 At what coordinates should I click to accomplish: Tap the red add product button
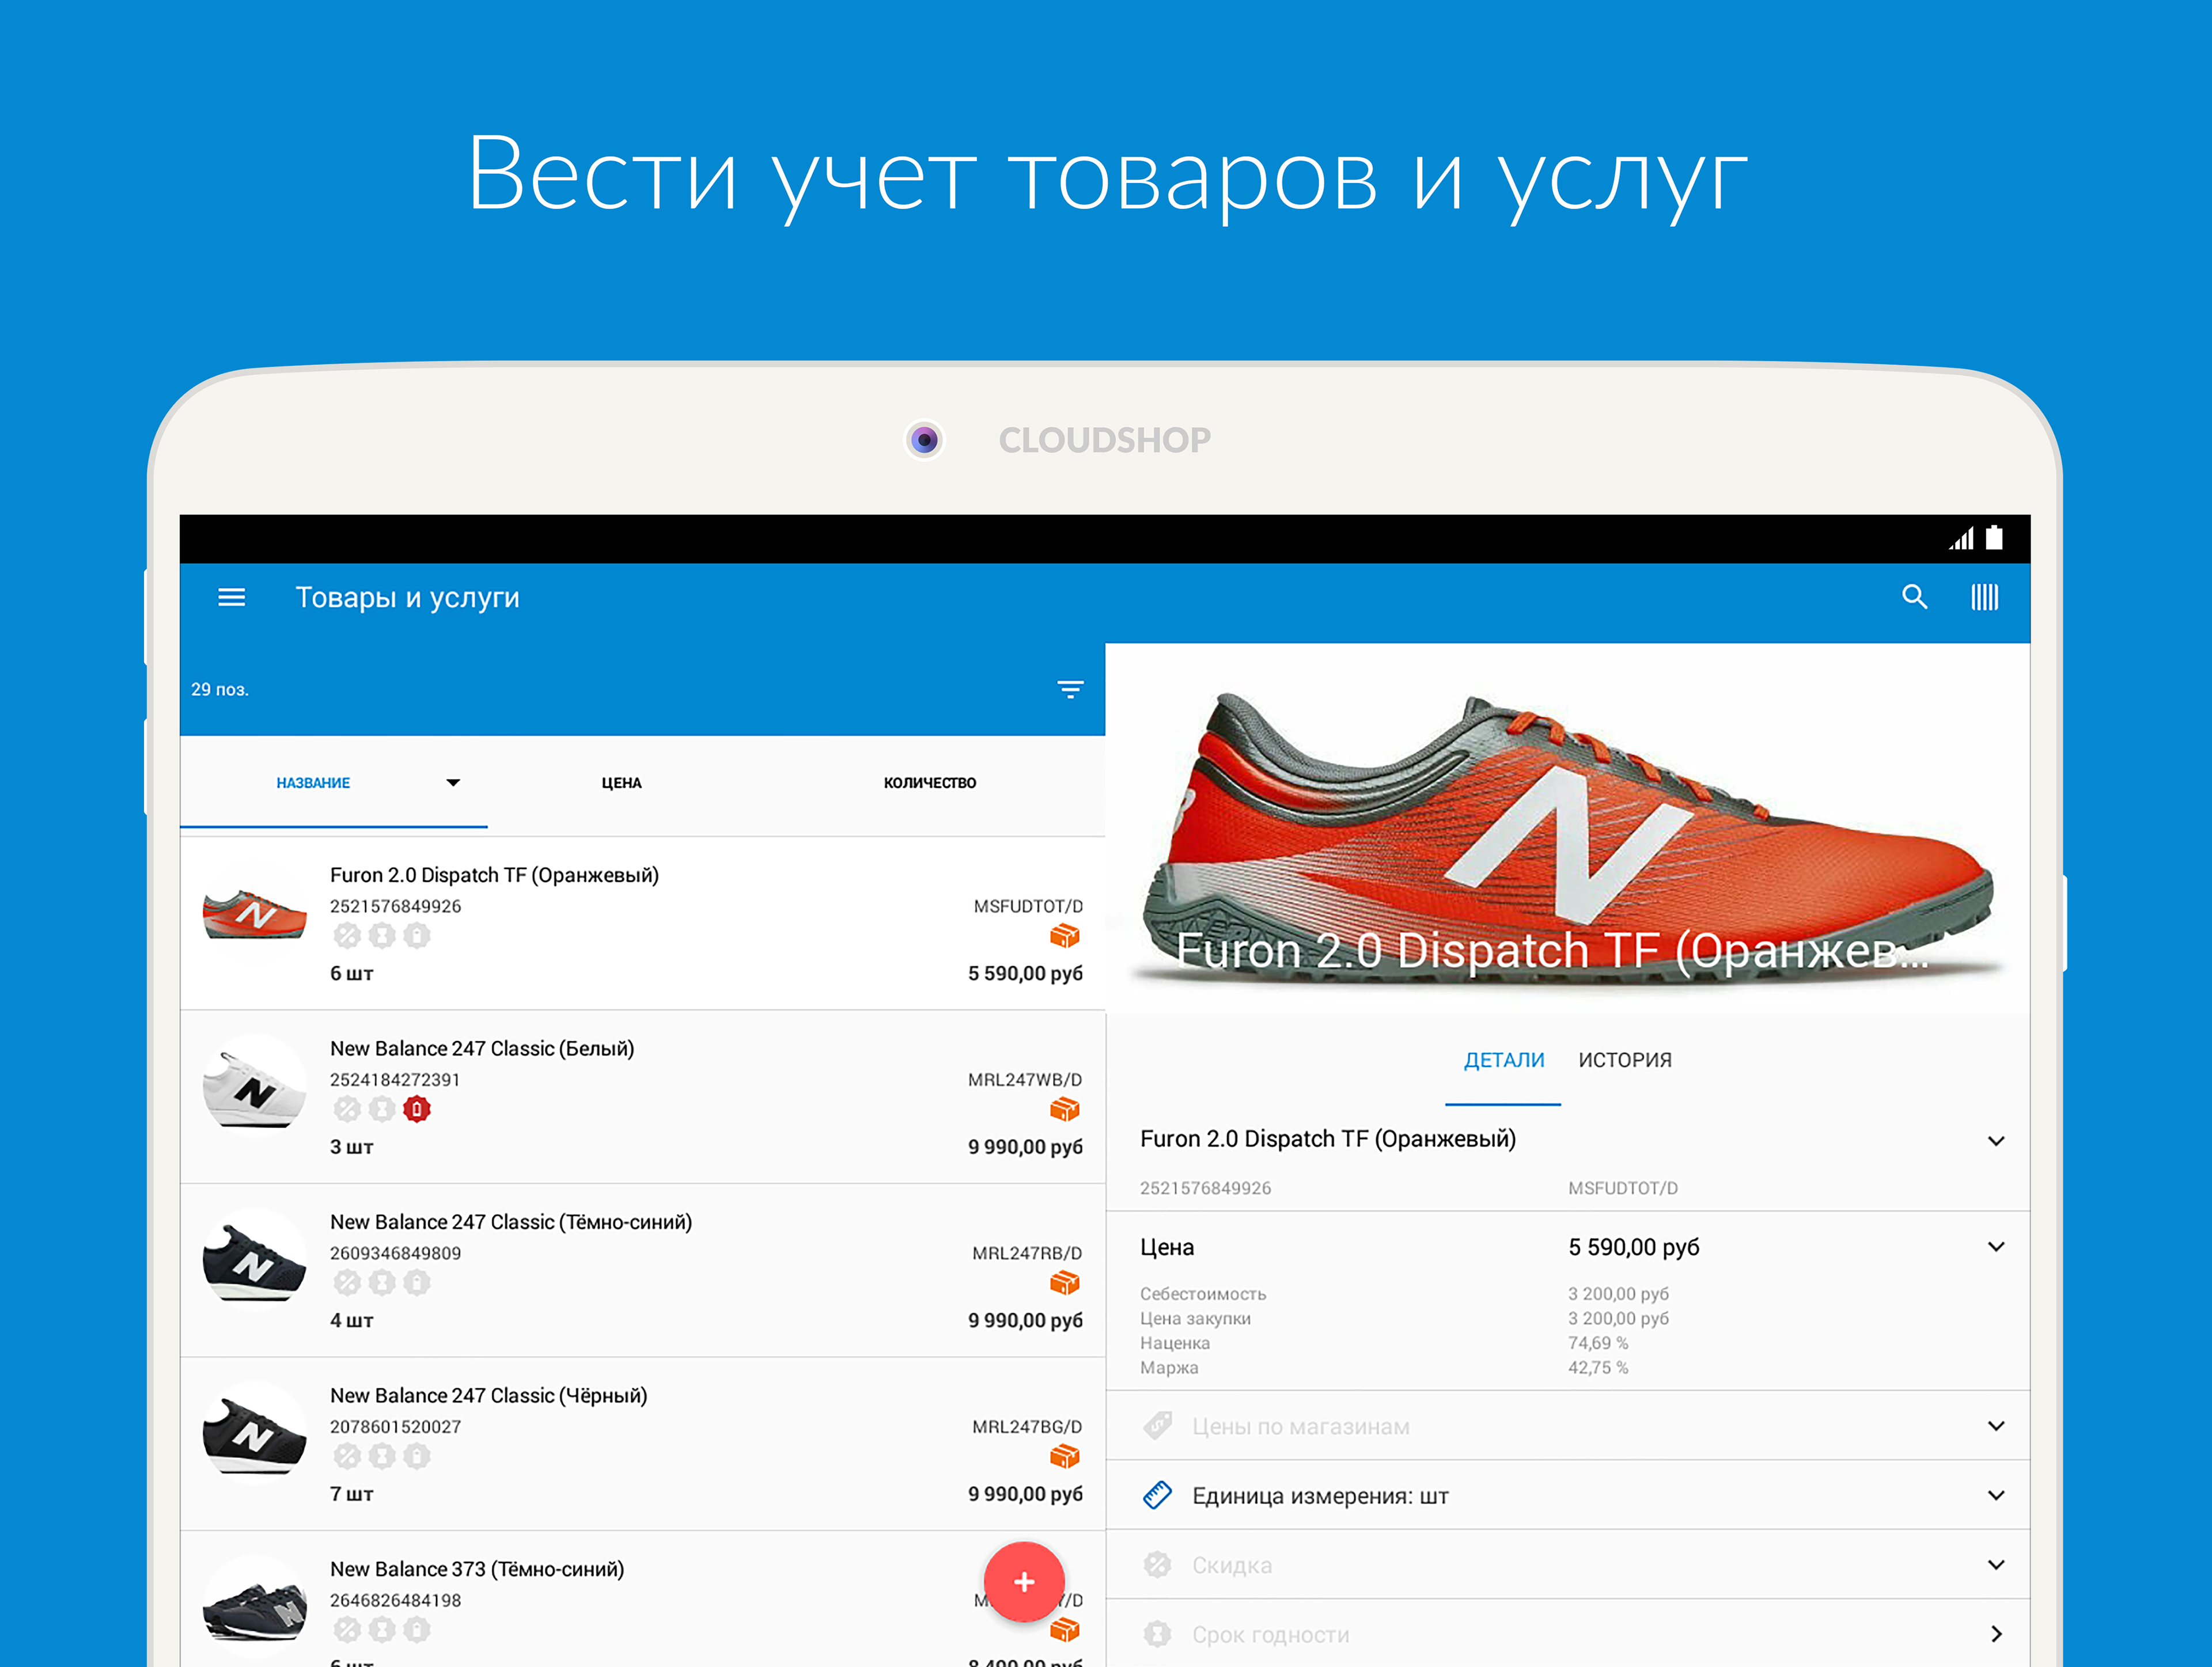1024,1581
